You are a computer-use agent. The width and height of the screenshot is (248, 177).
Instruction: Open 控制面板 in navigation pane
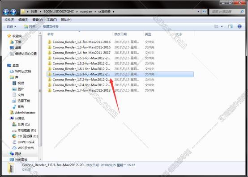pos(21,160)
